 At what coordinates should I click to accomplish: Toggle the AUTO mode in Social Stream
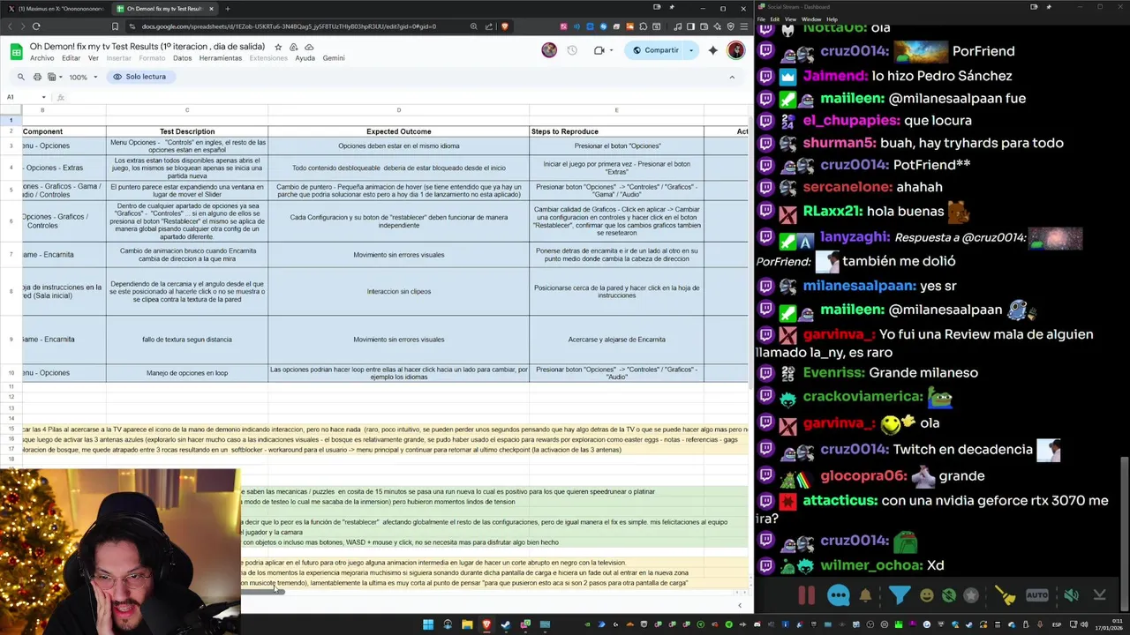click(x=1037, y=595)
